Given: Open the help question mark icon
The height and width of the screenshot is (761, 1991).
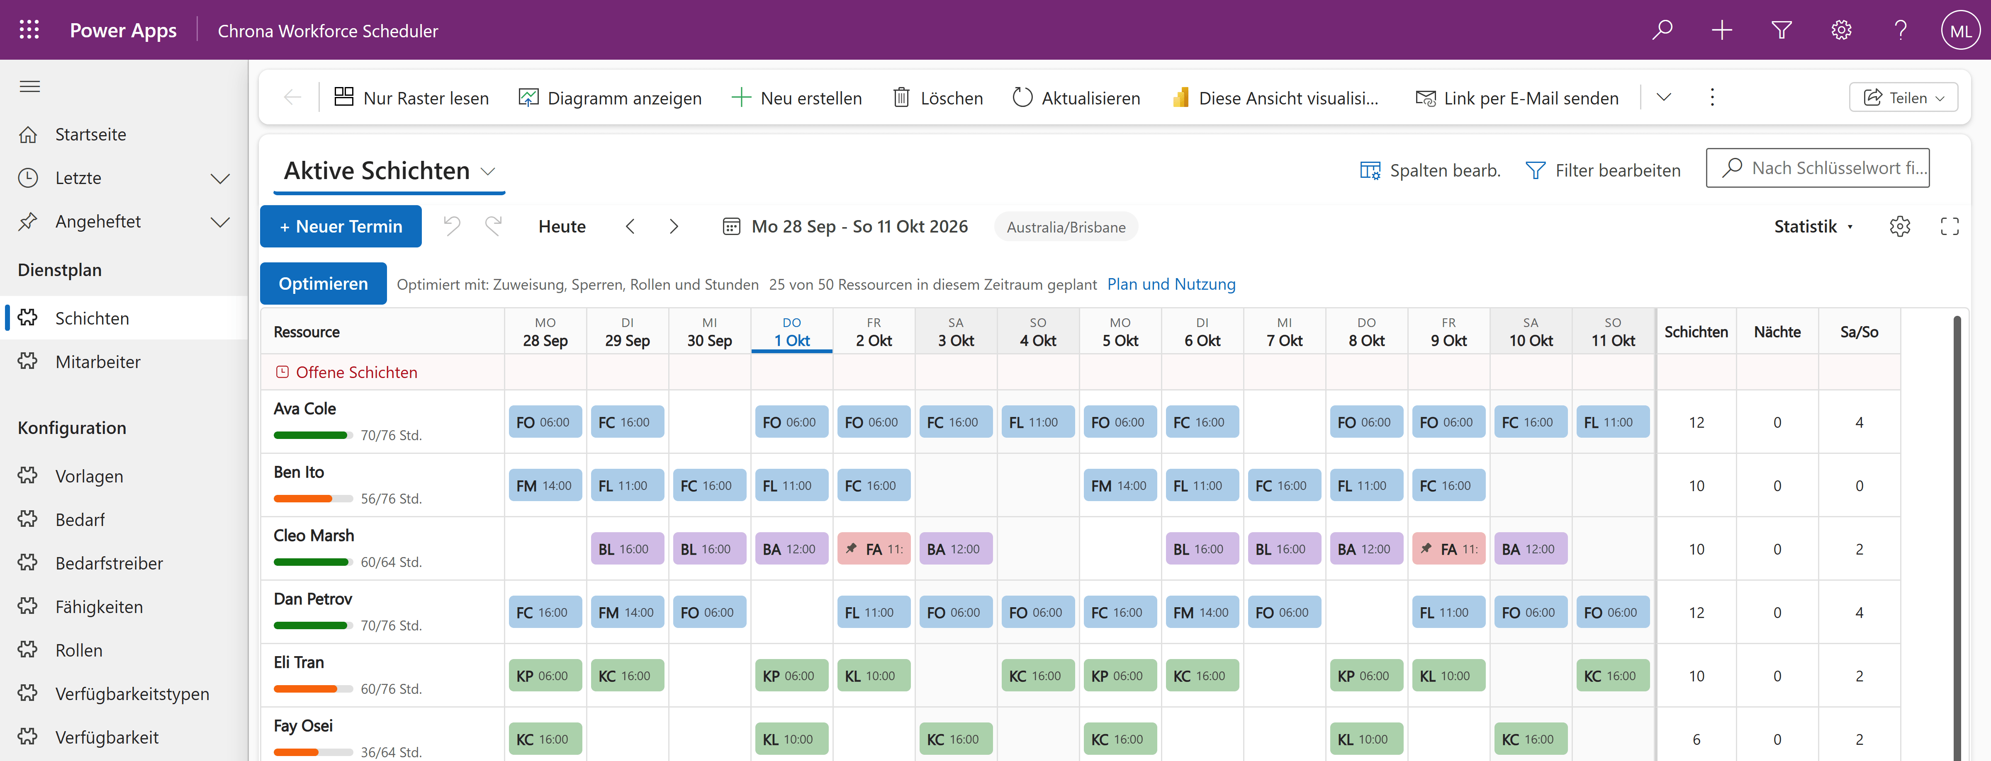Looking at the screenshot, I should click(1901, 30).
